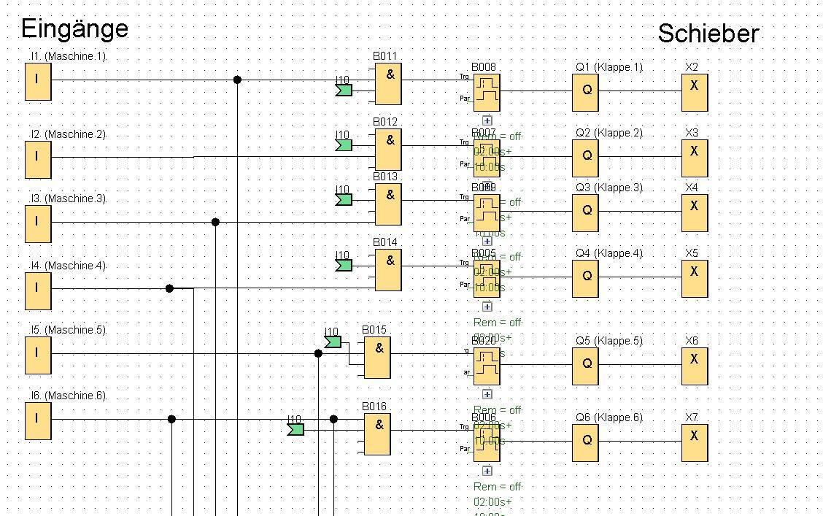Click the I4 Maschine 4 input block

pyautogui.click(x=38, y=288)
